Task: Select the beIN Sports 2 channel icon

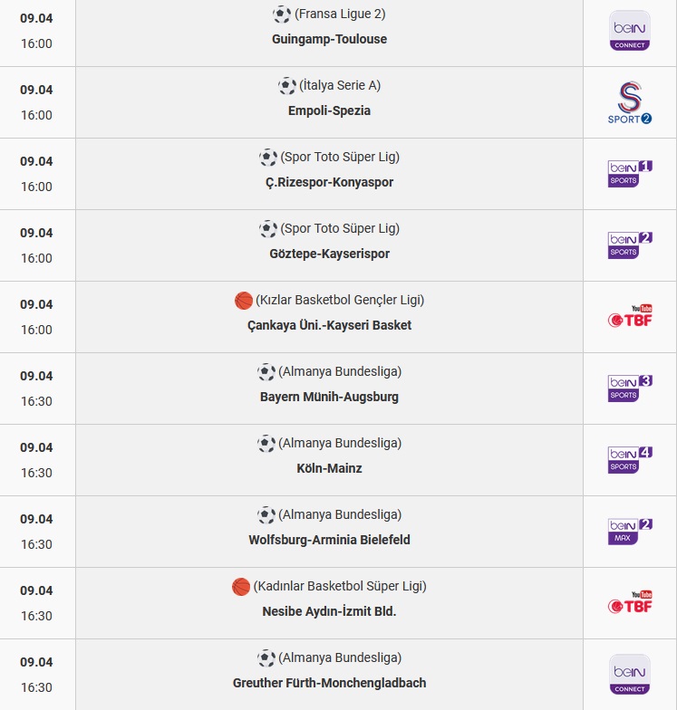Action: (x=629, y=245)
